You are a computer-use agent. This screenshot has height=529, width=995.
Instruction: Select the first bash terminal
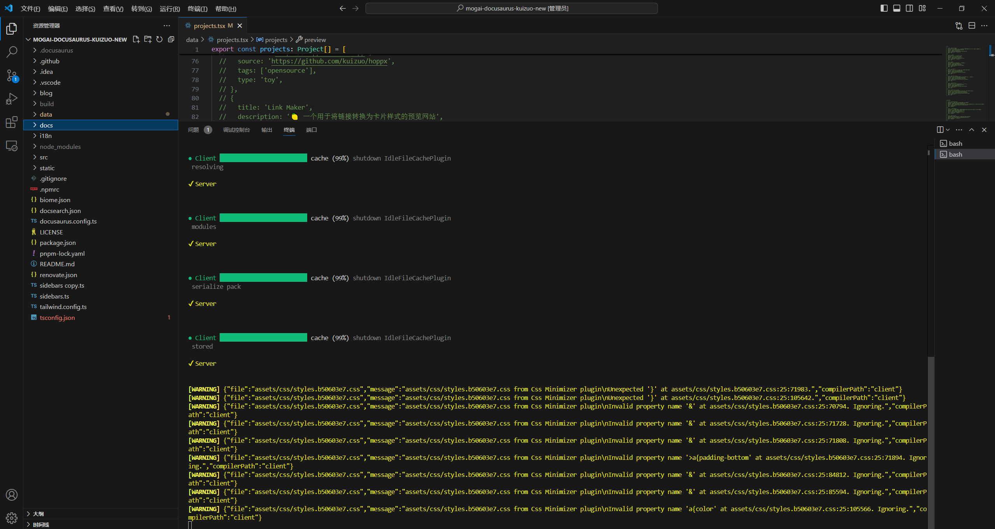964,143
